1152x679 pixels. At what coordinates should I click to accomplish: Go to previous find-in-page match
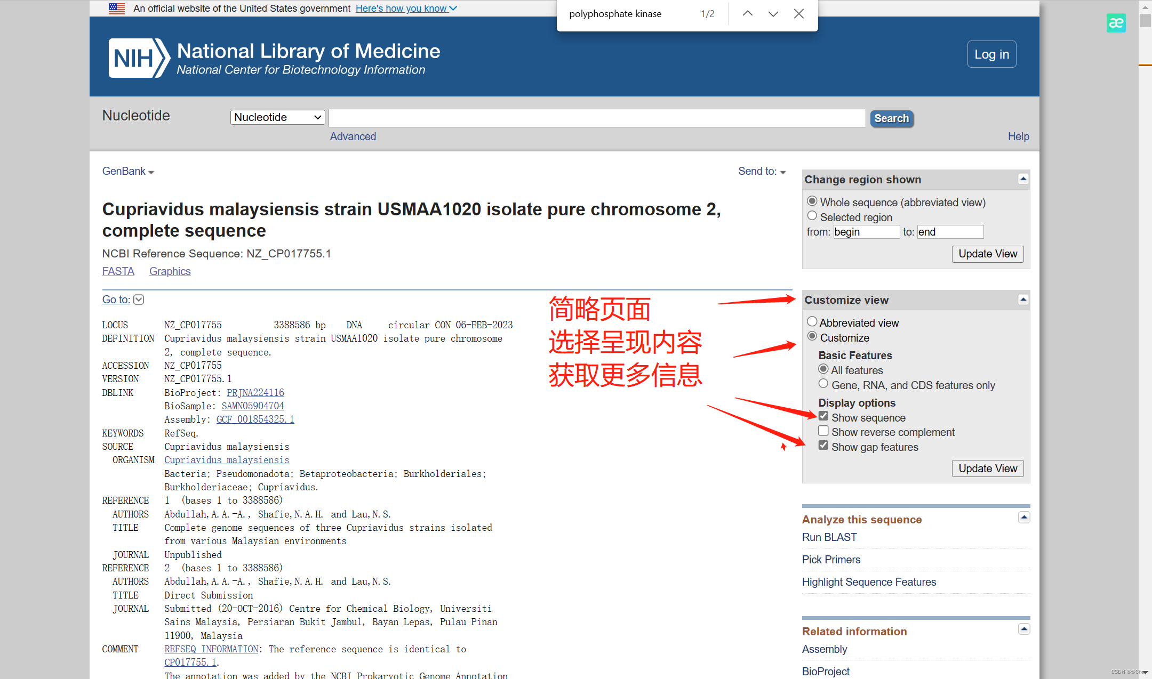748,14
